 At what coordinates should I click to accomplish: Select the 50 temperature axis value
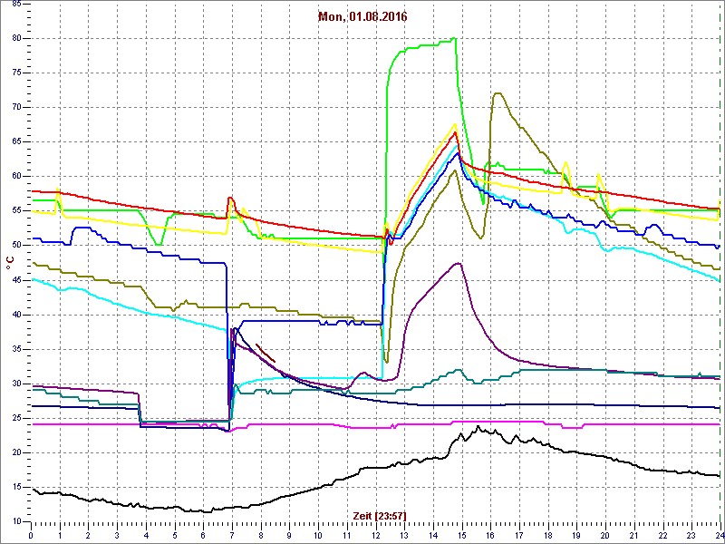click(x=14, y=246)
